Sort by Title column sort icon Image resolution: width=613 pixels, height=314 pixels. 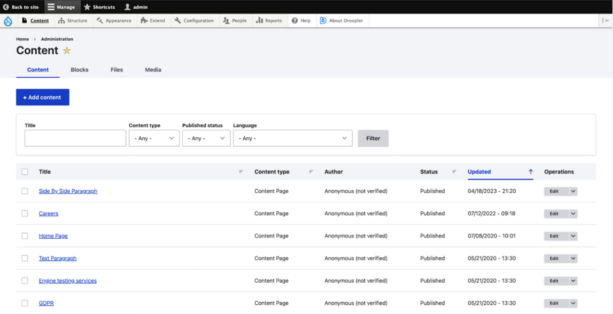(241, 172)
